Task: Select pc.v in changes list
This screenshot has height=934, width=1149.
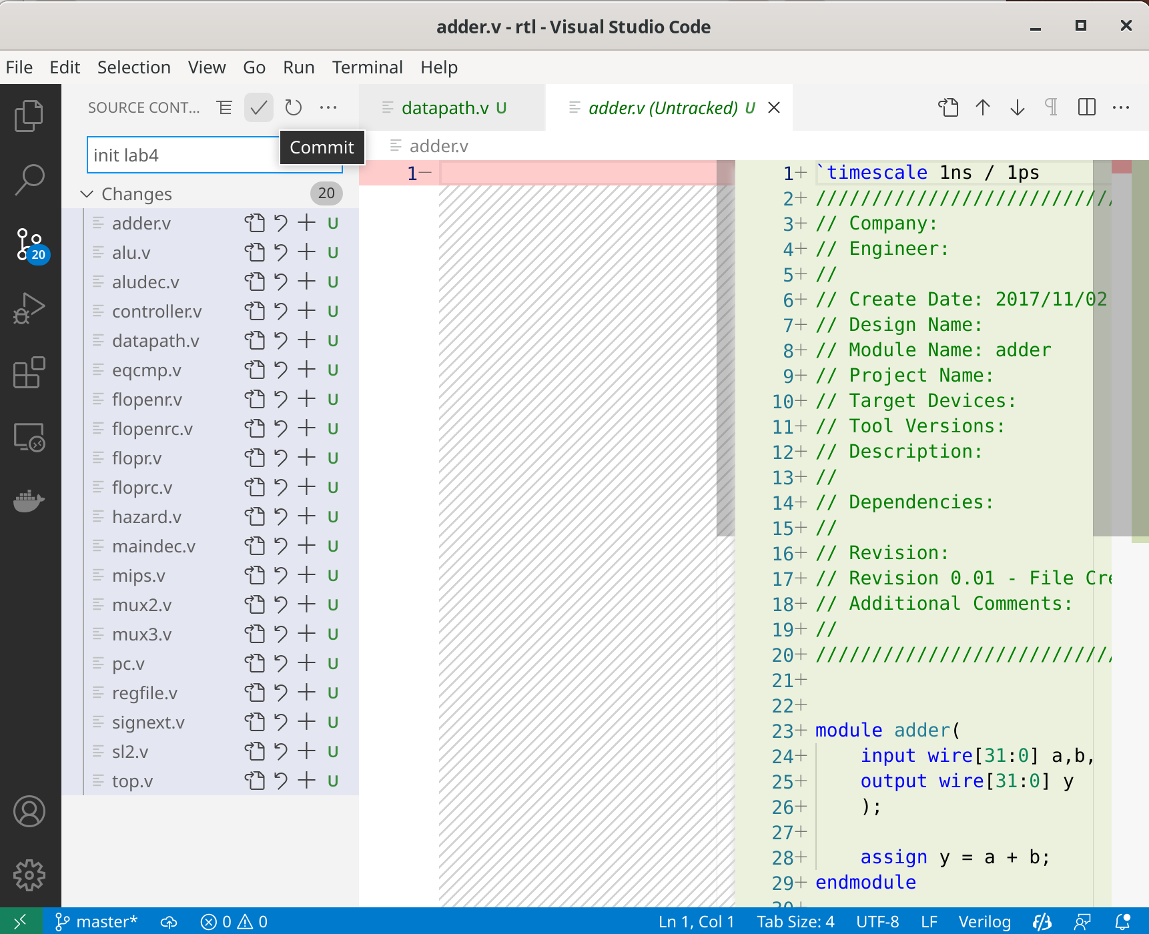Action: pos(211,663)
